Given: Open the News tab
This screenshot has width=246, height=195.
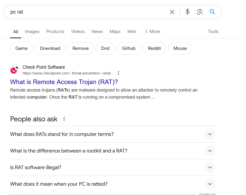Looking at the screenshot, I should (97, 32).
